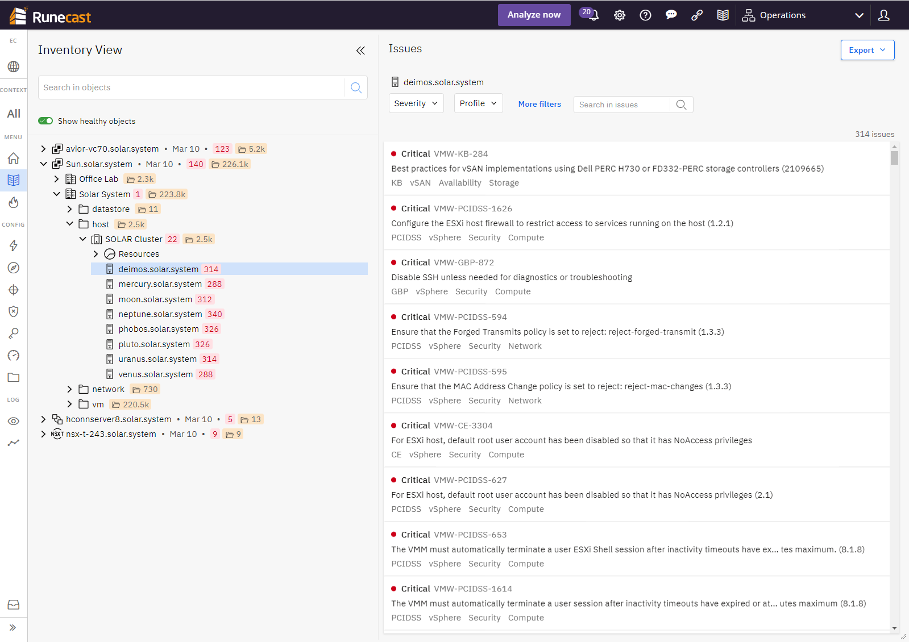Viewport: 909px width, 642px height.
Task: Open the settings gear in top bar
Action: tap(620, 15)
